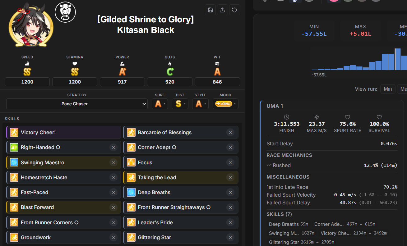Remove the Front Runner Corners skill

pyautogui.click(x=113, y=222)
